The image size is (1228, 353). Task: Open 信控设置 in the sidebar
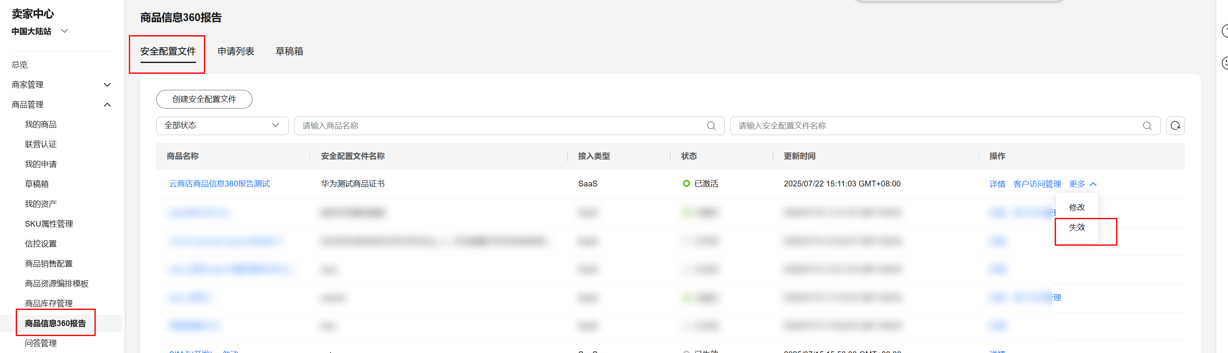coord(41,244)
